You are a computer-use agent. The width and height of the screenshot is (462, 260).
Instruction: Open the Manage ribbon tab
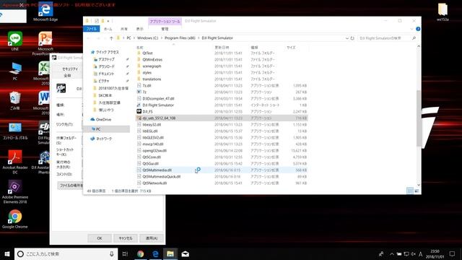click(x=165, y=29)
